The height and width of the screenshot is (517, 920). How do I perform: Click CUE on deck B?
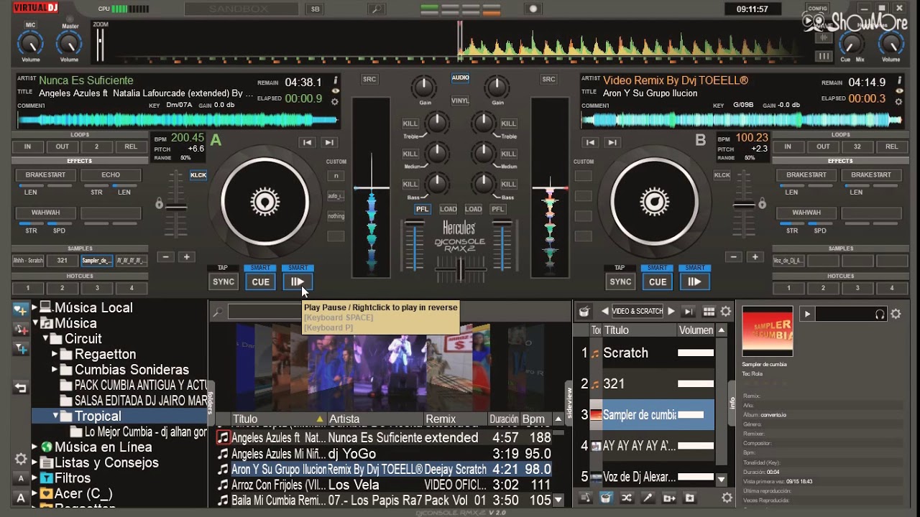point(657,281)
